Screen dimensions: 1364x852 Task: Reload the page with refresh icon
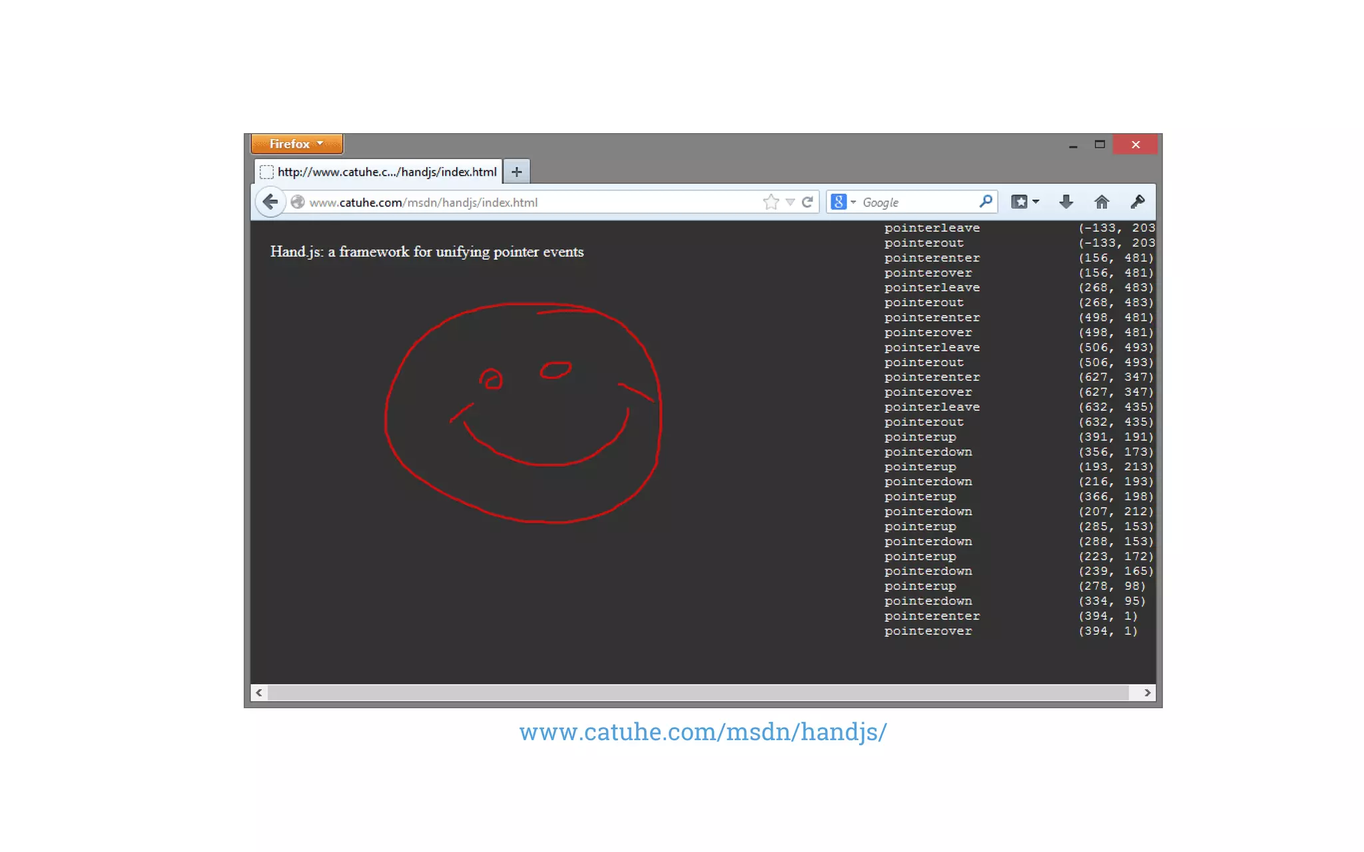[807, 202]
